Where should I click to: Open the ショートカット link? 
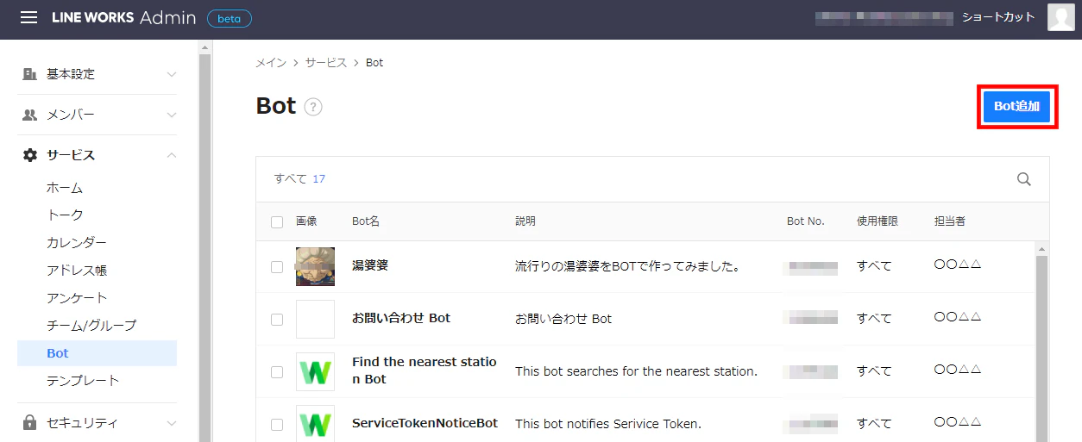(998, 17)
